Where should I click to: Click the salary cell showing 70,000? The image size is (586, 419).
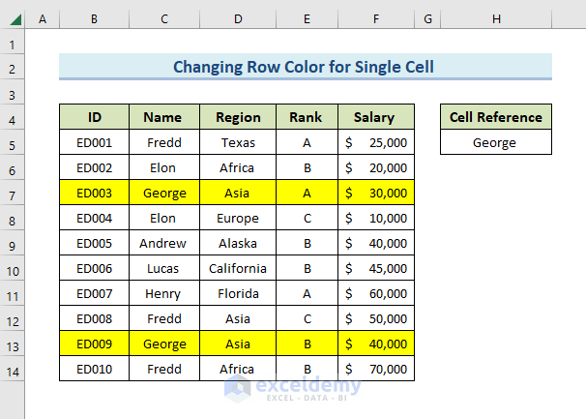pyautogui.click(x=376, y=369)
